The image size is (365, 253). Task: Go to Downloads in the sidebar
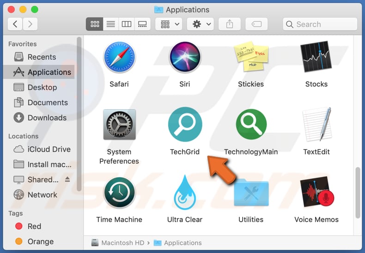click(x=47, y=118)
